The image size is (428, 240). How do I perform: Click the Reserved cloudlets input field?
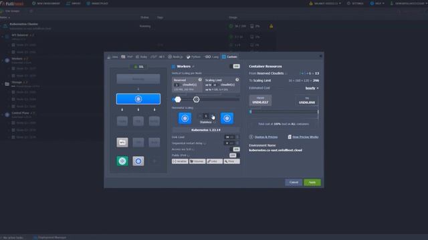coord(177,85)
